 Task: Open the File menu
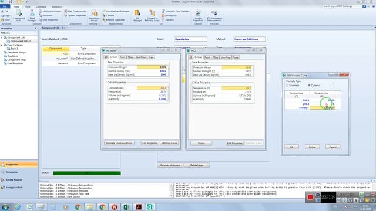click(5, 6)
